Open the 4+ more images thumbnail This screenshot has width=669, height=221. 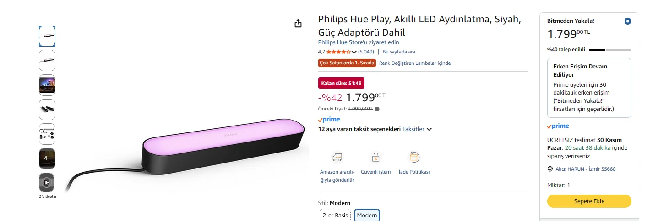[47, 158]
